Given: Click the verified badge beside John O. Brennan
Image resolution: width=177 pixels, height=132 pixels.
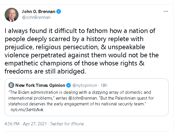Looking at the screenshot, I should [59, 12].
